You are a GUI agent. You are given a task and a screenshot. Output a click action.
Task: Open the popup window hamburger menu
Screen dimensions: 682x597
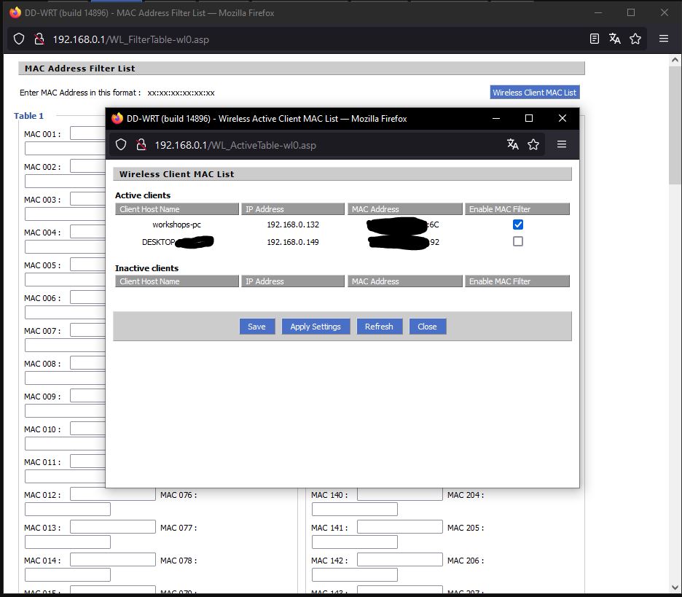pyautogui.click(x=561, y=144)
